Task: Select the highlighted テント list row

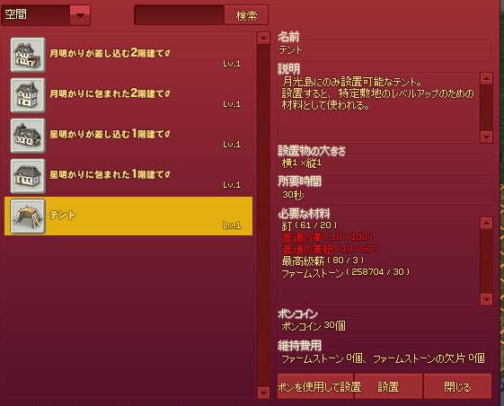Action: point(128,216)
